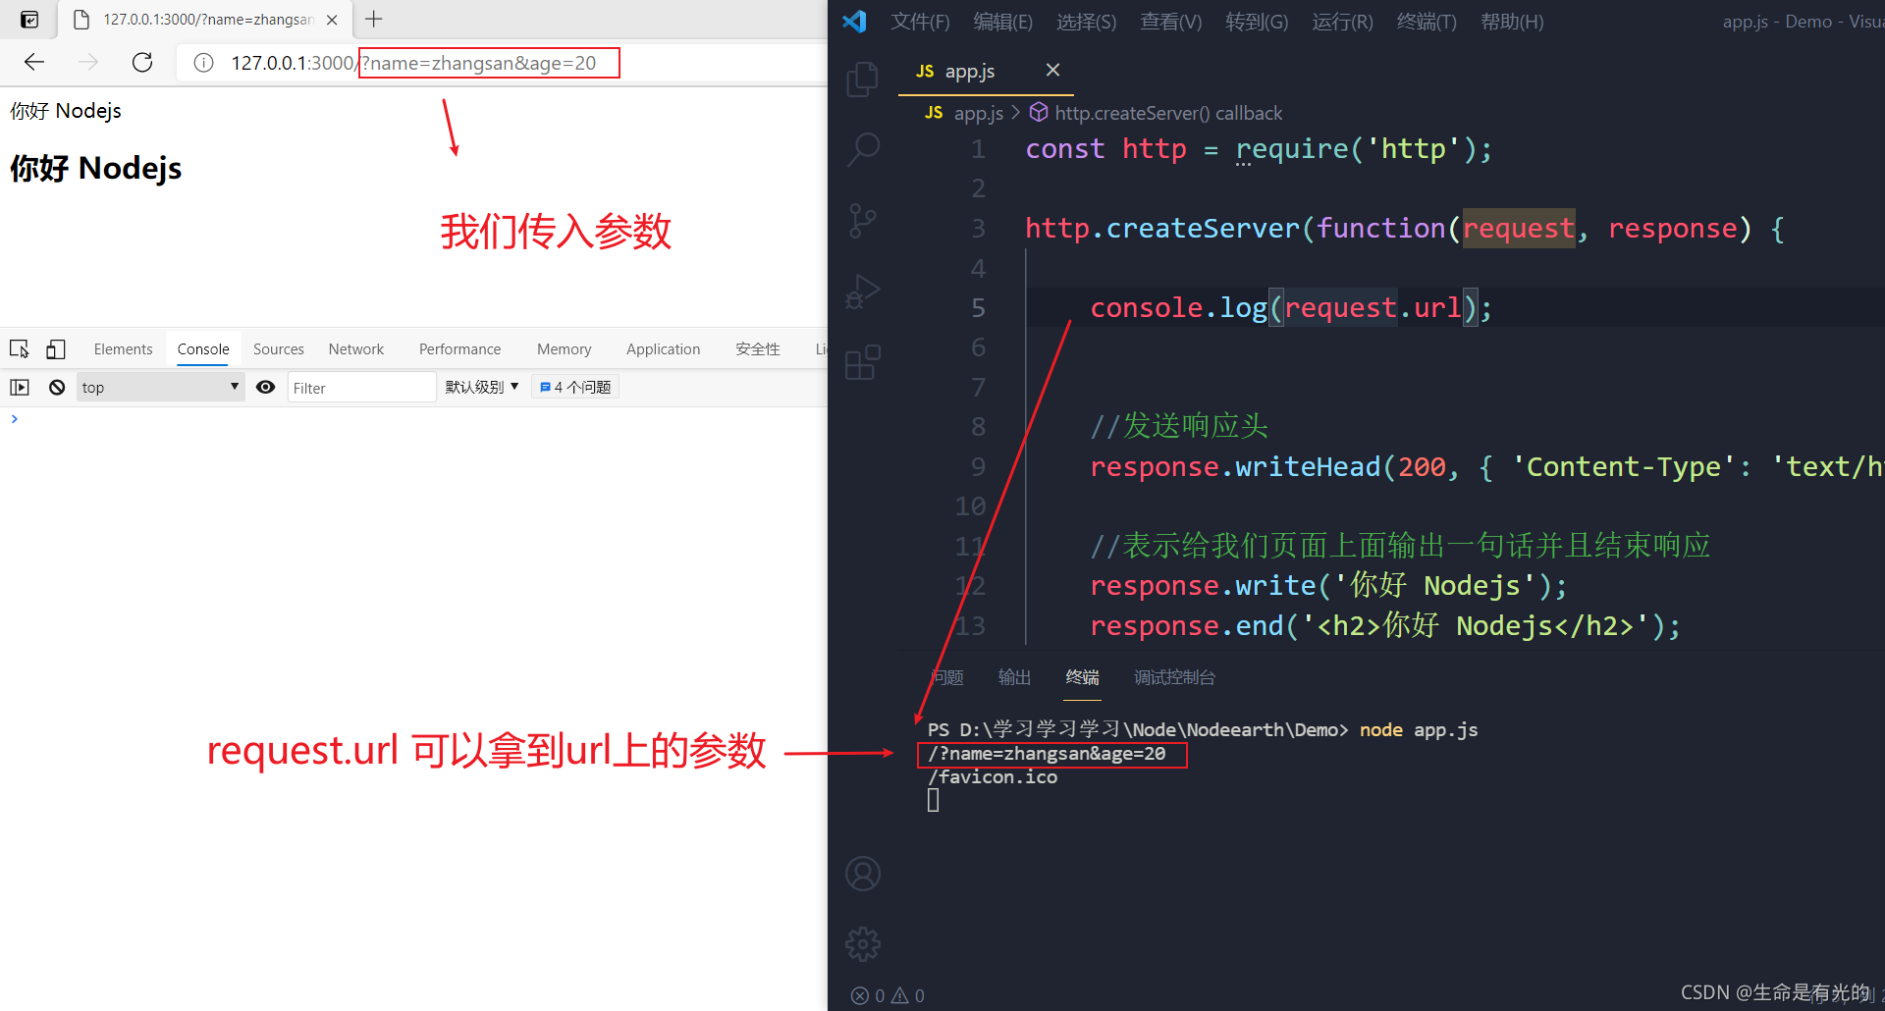Click browser address bar URL
Viewport: 1885px width, 1011px height.
pos(413,63)
